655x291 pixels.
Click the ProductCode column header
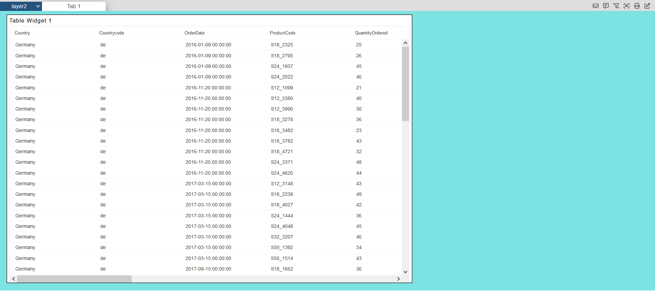[x=282, y=33]
